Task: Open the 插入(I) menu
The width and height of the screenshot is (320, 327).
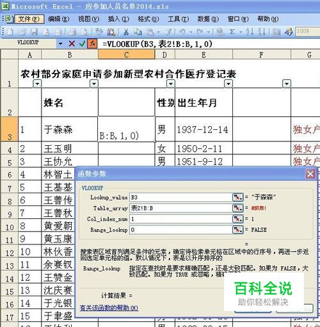Action: coord(118,19)
